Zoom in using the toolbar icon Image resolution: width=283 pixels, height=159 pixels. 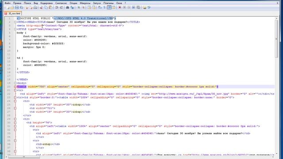coord(79,8)
